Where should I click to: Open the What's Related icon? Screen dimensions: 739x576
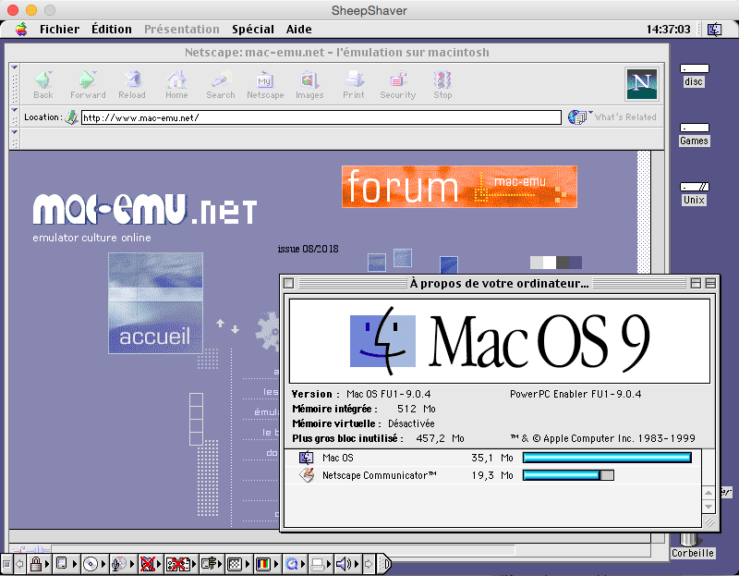pos(578,116)
